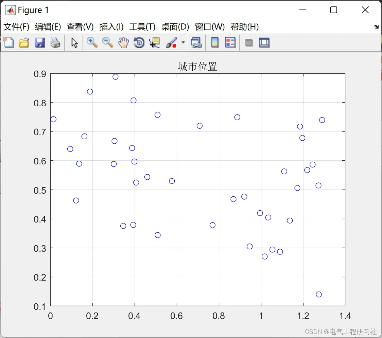Click the y-axis label 0.5
The width and height of the screenshot is (382, 338).
[x=40, y=191]
